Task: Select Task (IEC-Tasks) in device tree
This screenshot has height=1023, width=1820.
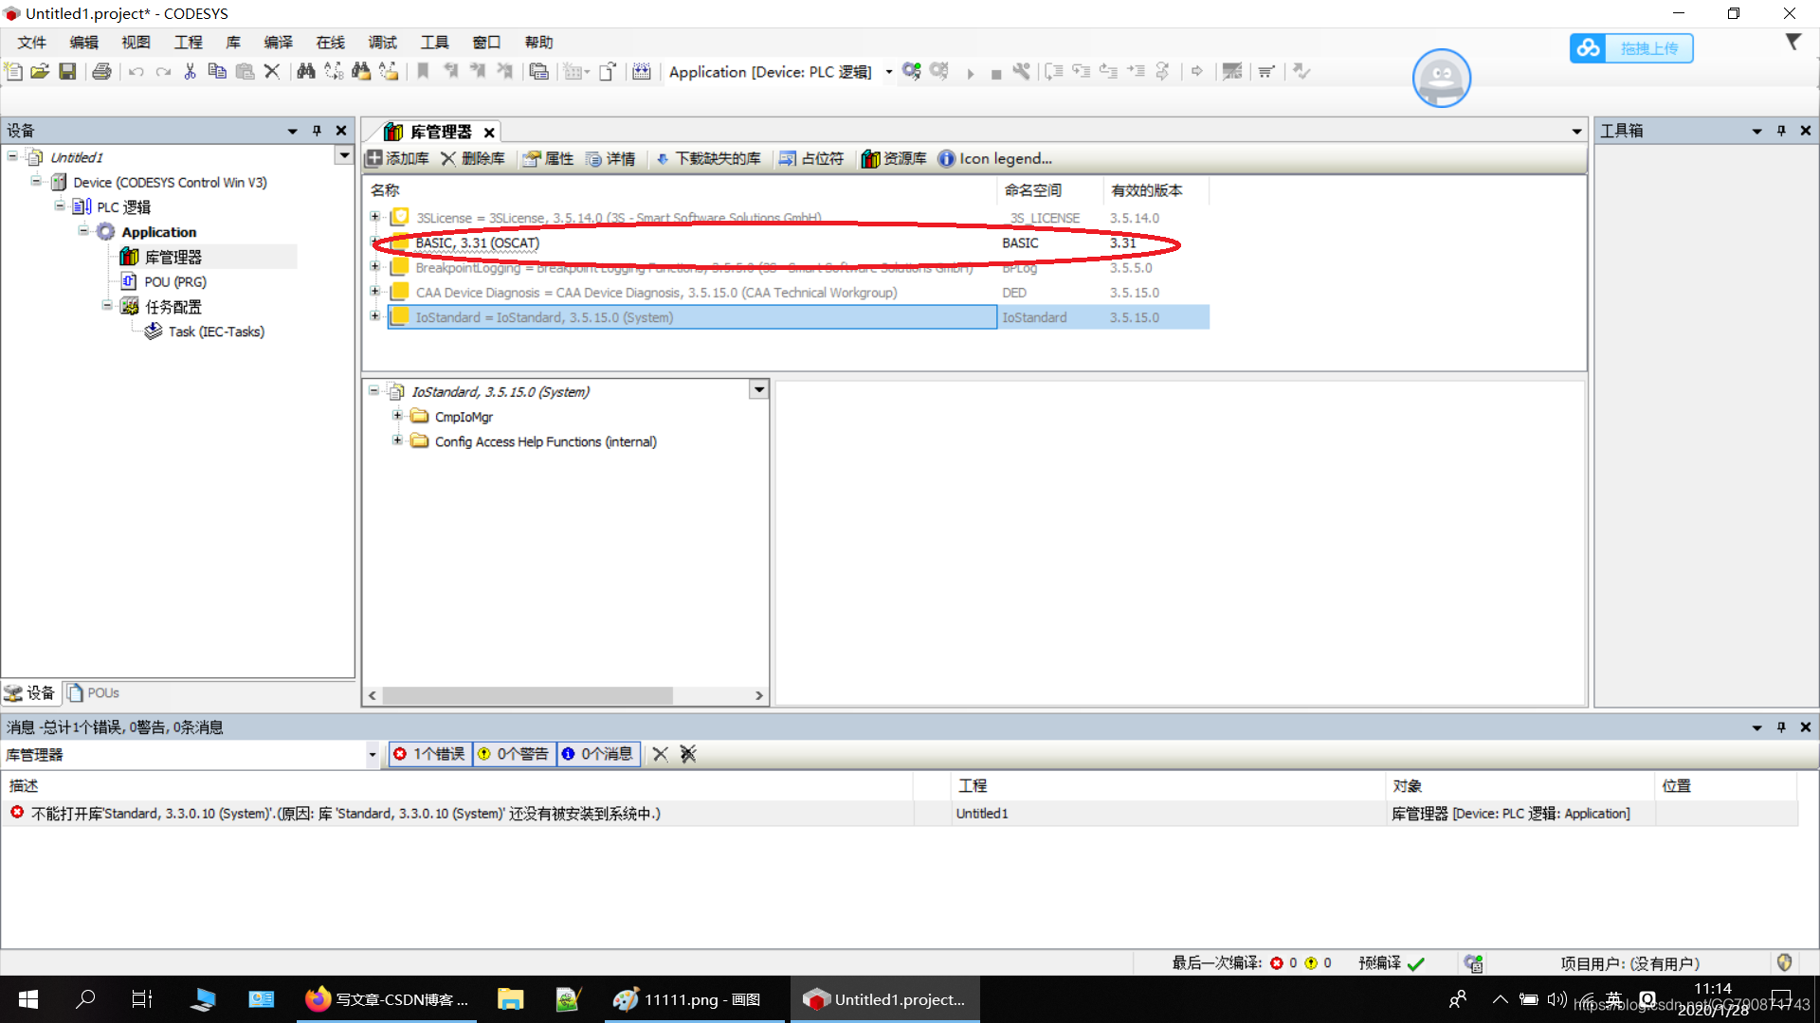Action: [x=216, y=332]
